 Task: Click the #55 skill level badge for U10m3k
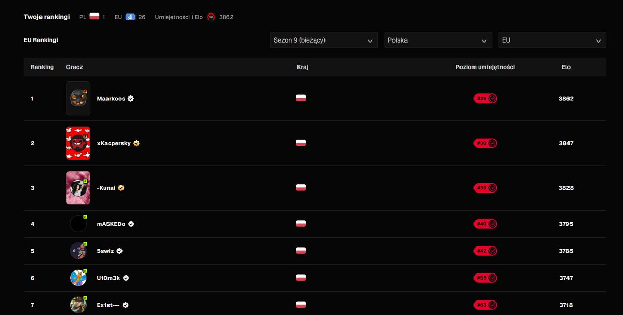click(485, 278)
